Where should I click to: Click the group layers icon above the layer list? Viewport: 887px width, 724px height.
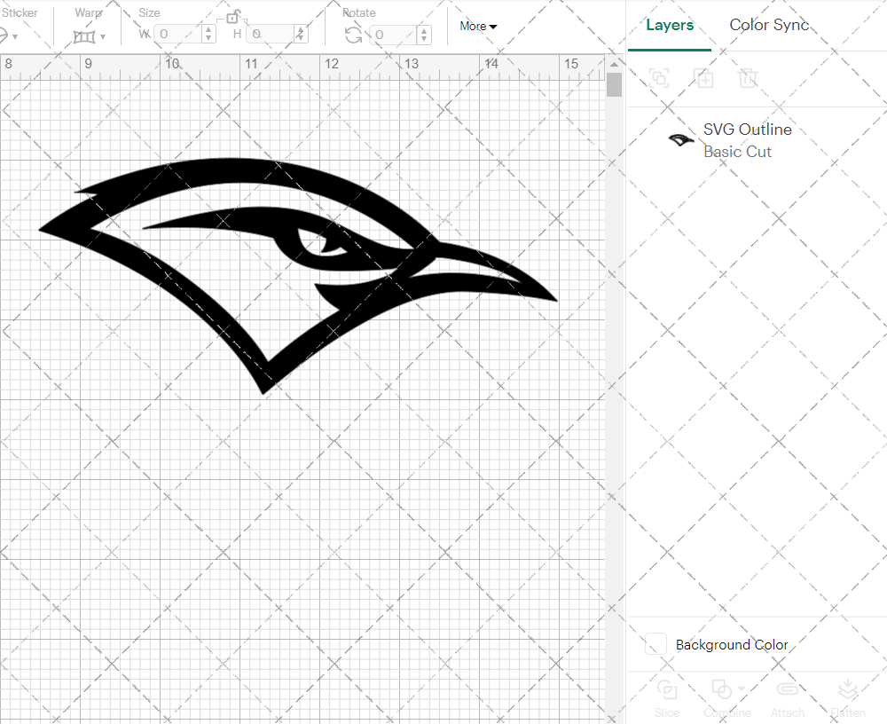pyautogui.click(x=659, y=79)
